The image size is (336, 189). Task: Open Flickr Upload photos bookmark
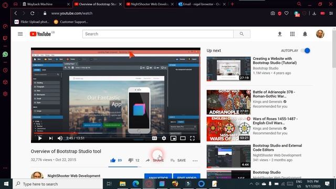pos(32,22)
